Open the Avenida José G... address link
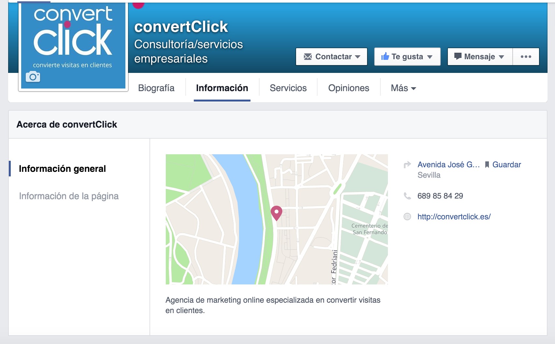Image resolution: width=555 pixels, height=344 pixels. [x=448, y=165]
